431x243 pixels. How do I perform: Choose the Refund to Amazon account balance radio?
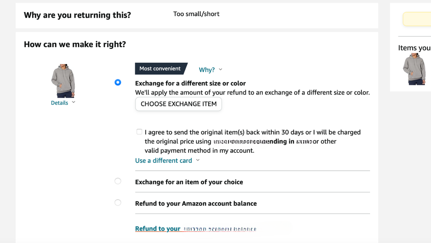[118, 203]
